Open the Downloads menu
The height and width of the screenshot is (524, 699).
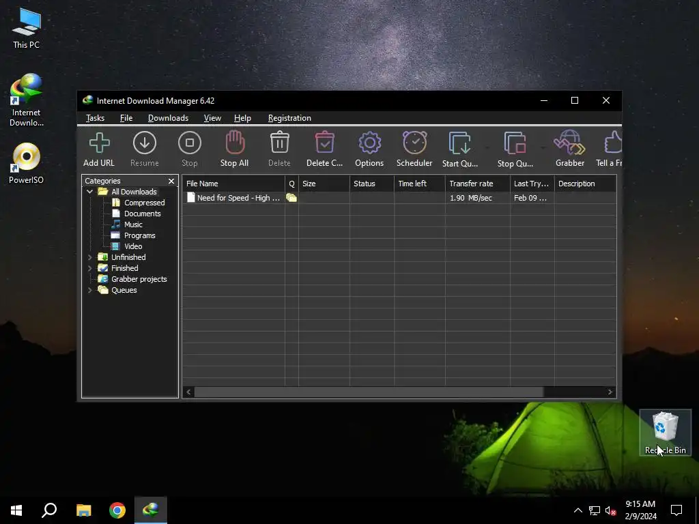coord(168,118)
